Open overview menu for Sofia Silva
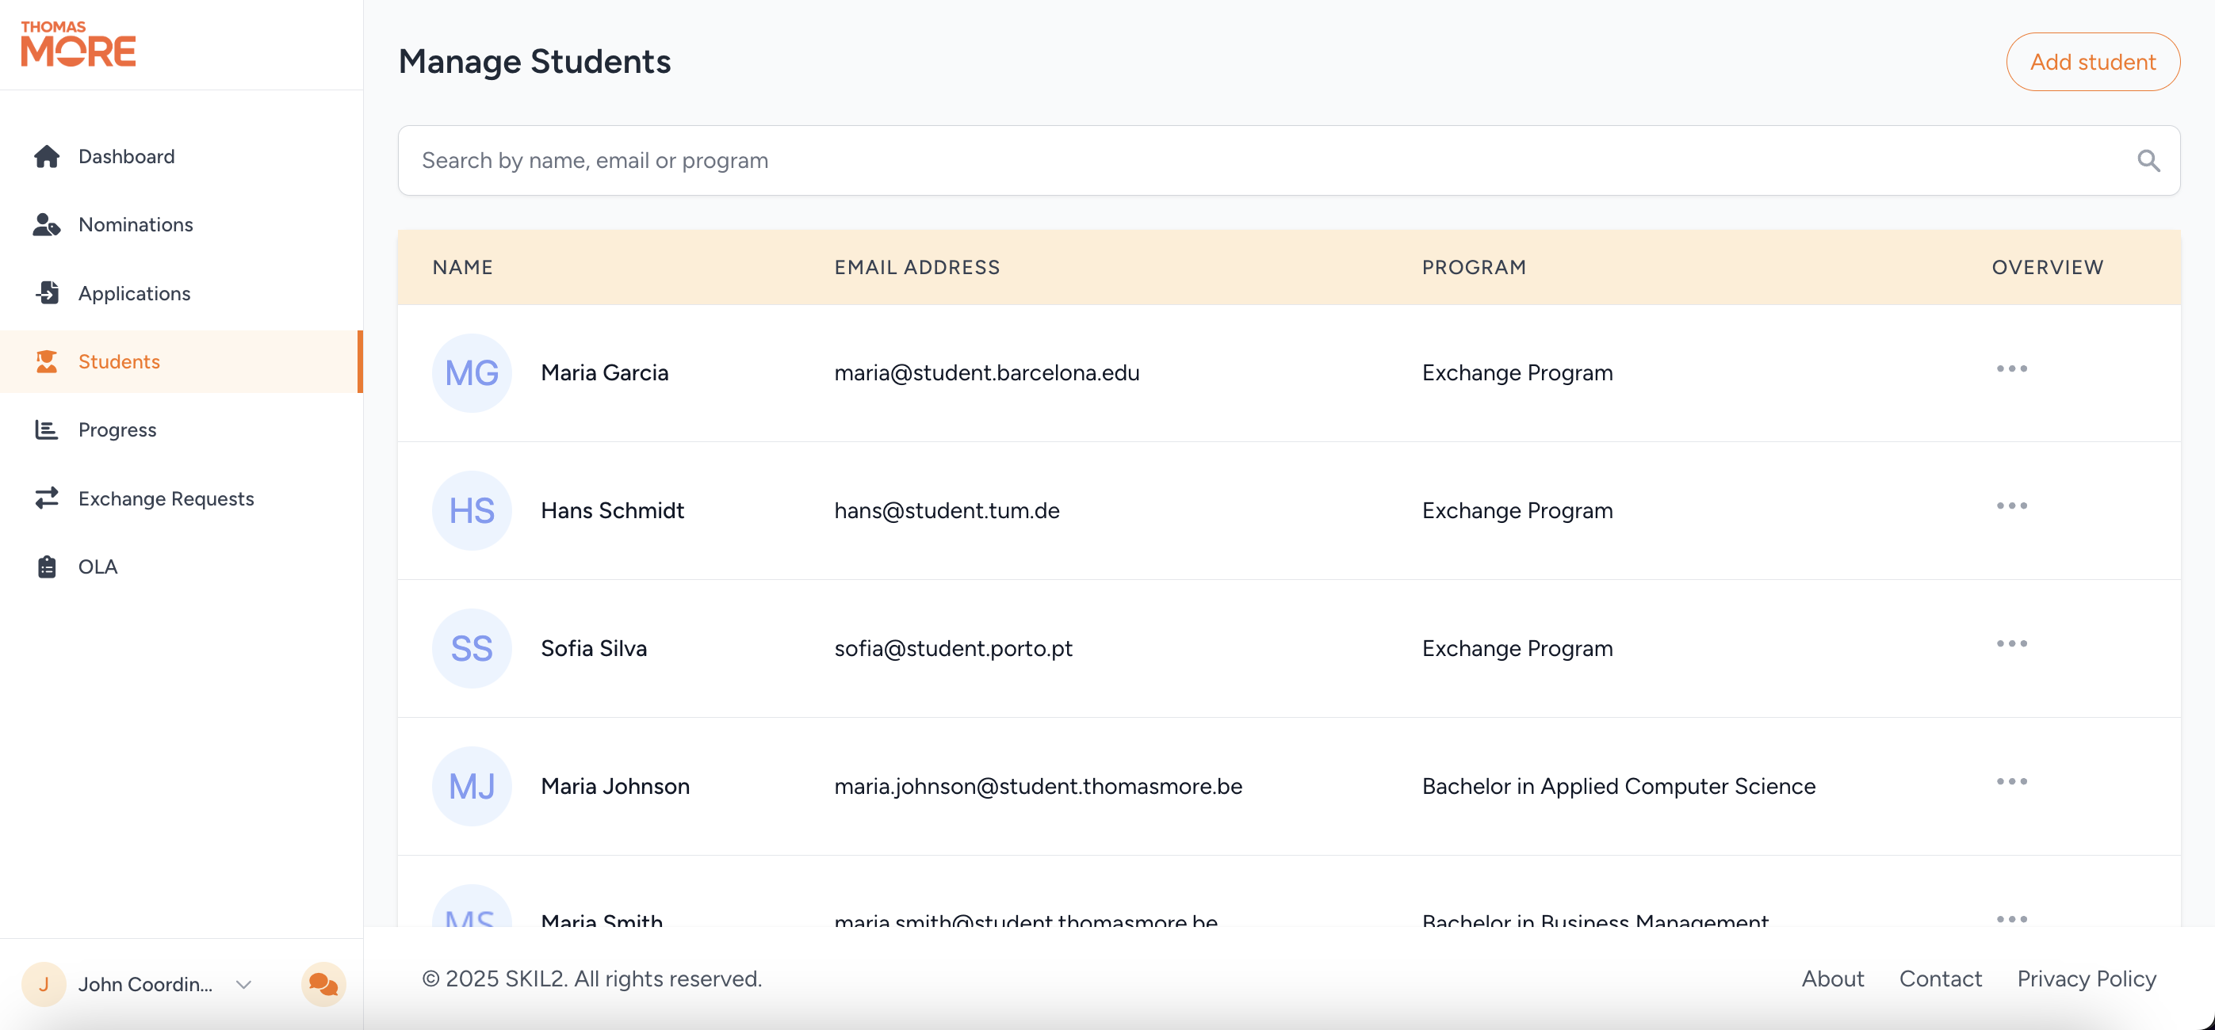This screenshot has height=1030, width=2215. point(2011,643)
